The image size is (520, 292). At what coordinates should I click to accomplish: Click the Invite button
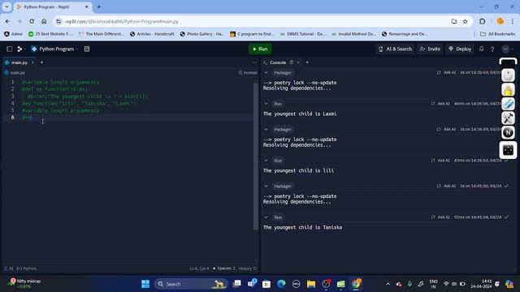click(430, 49)
